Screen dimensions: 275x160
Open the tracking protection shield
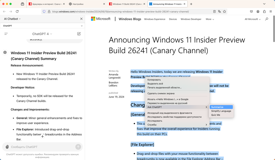pyautogui.click(x=44, y=12)
